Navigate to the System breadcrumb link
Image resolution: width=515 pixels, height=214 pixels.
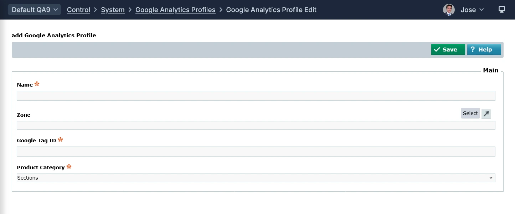click(113, 10)
